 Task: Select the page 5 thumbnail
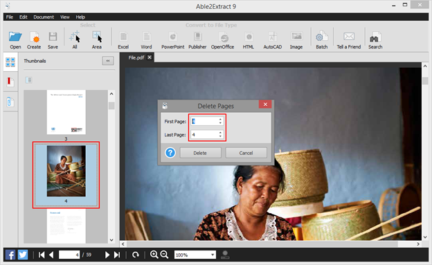(66, 226)
